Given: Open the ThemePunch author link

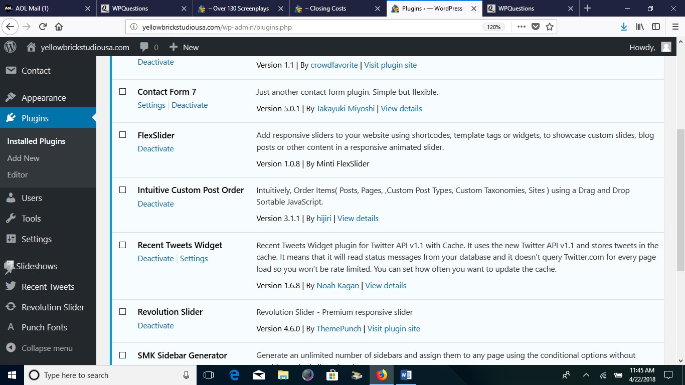Looking at the screenshot, I should click(x=338, y=329).
